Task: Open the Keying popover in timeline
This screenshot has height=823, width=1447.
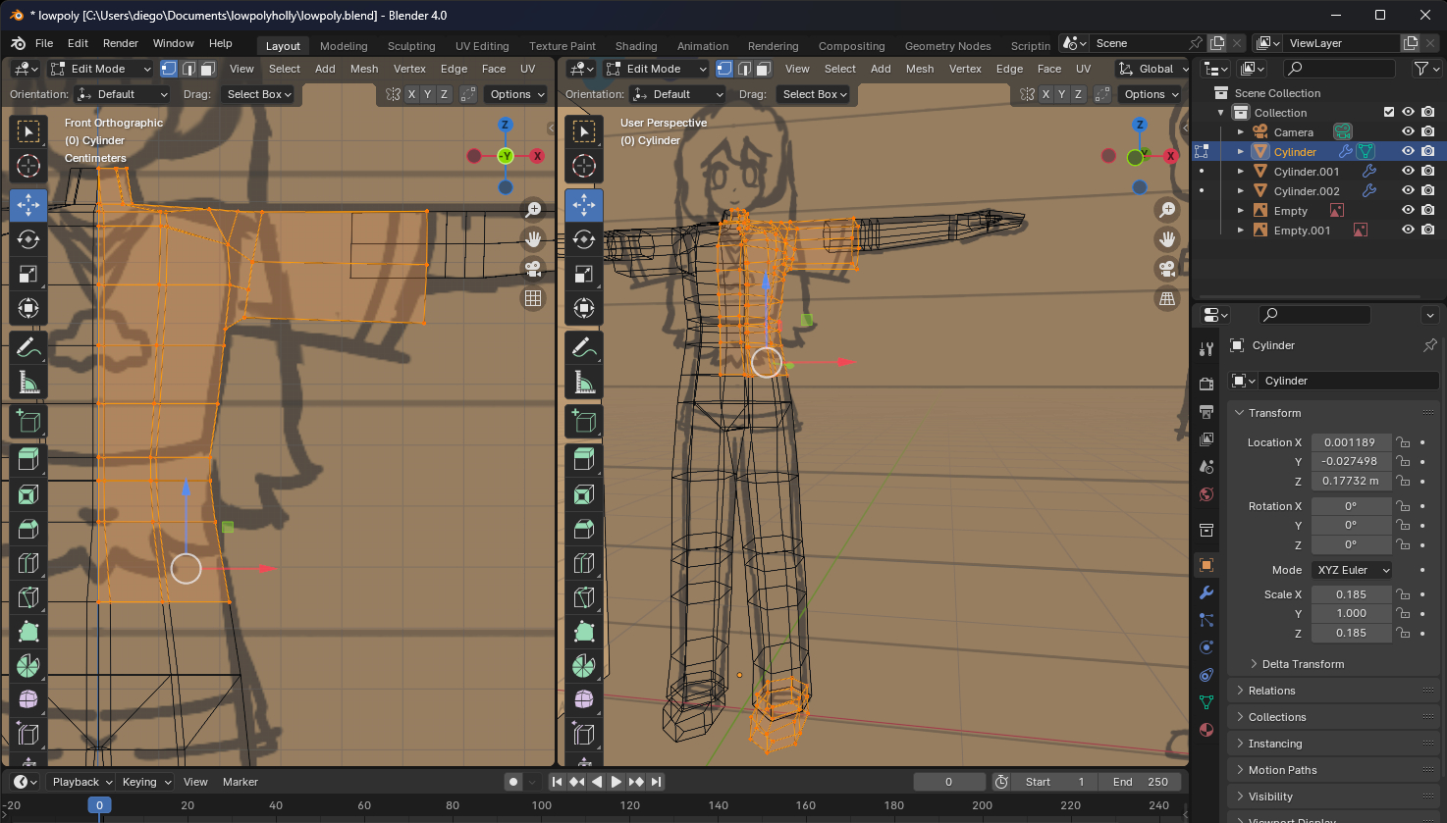Action: 145,782
